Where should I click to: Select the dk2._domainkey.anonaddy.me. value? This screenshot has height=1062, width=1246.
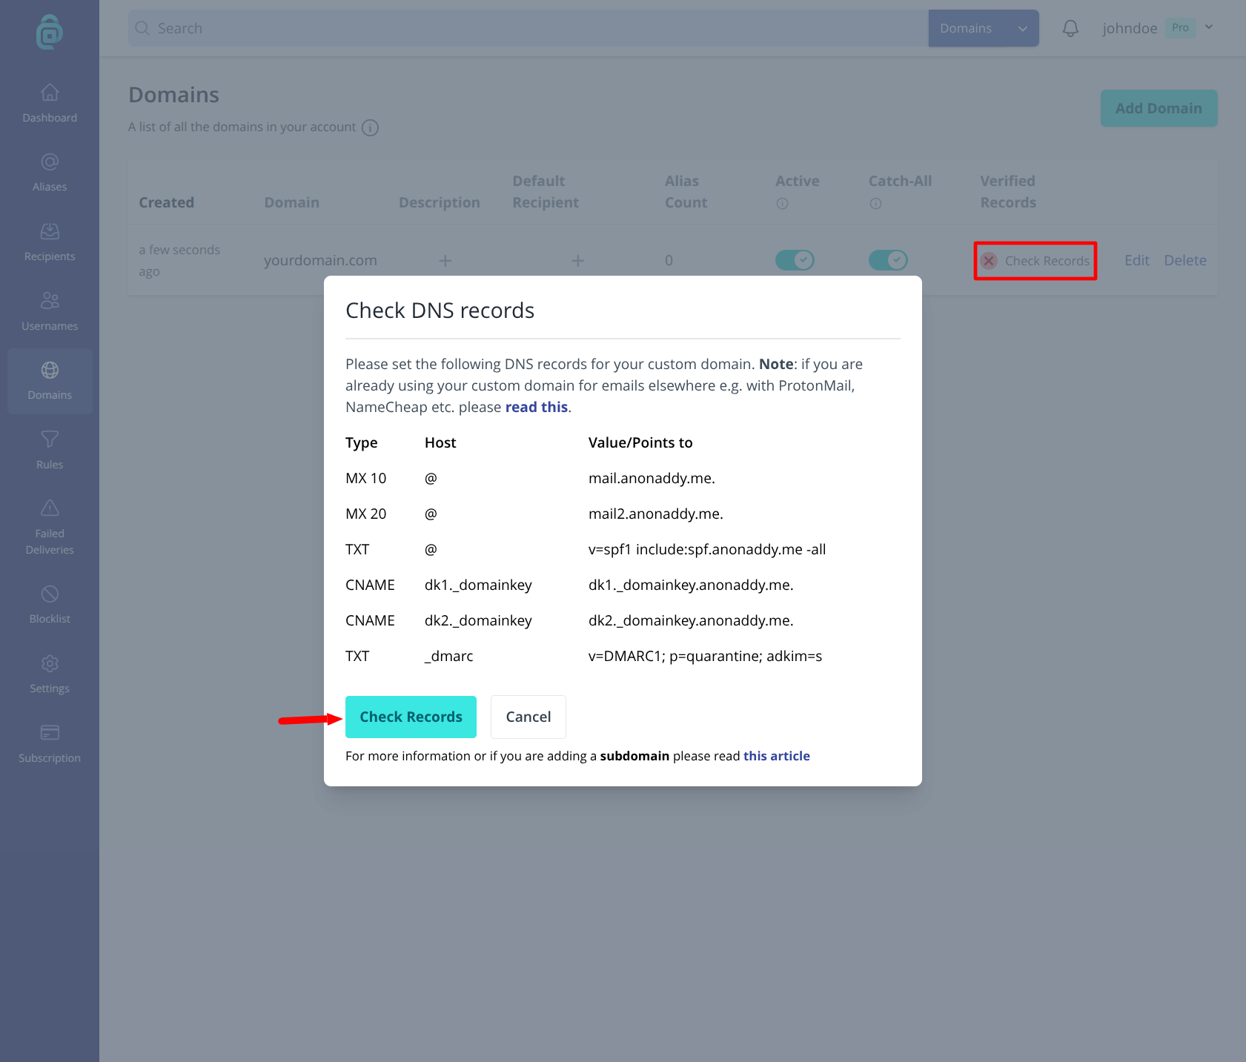point(691,620)
